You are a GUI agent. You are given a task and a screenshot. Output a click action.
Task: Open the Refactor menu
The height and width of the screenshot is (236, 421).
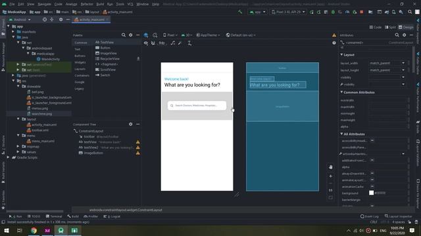(87, 4)
